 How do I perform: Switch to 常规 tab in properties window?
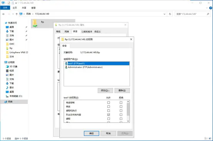[x=58, y=32]
